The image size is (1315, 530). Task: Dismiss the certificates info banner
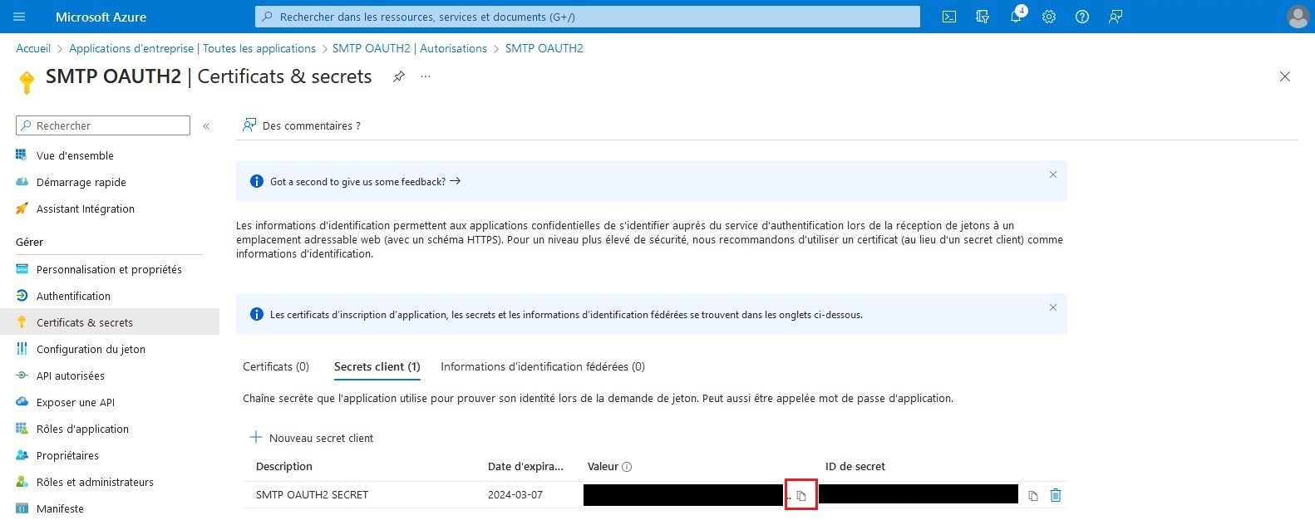point(1052,307)
